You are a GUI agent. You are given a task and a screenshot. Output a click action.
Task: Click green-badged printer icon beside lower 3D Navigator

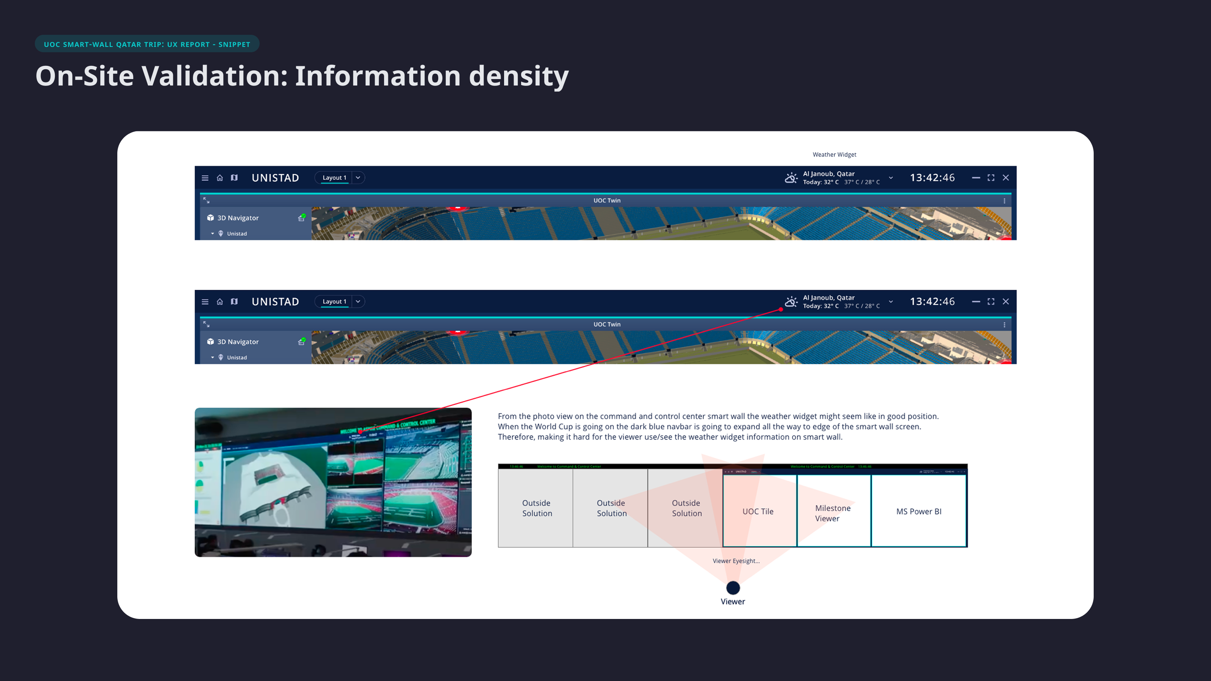coord(302,341)
